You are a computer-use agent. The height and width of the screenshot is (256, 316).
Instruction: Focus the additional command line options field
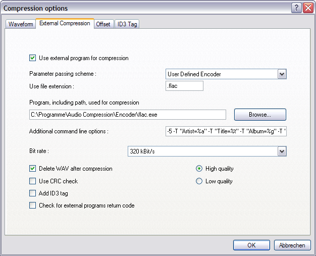click(x=226, y=131)
